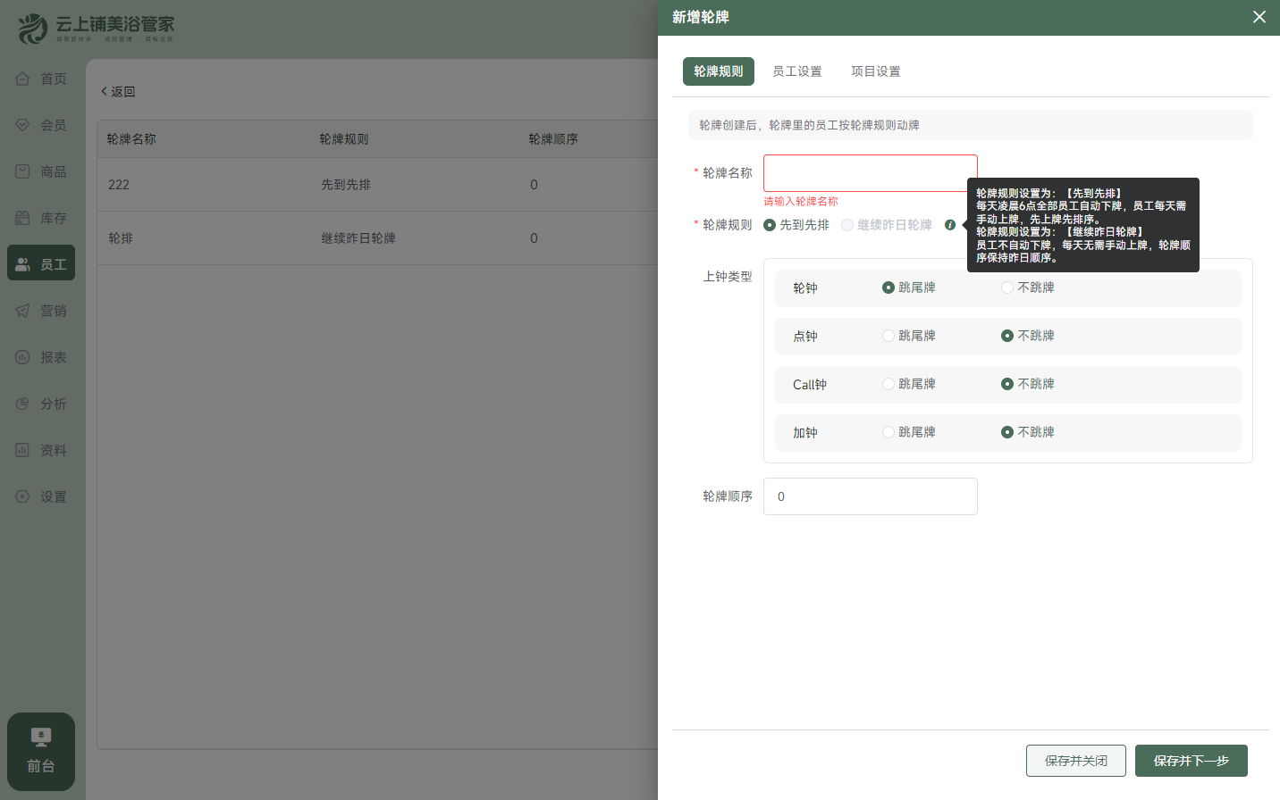Select the 继续昨日轮牌 radio option
1280x800 pixels.
click(x=846, y=225)
